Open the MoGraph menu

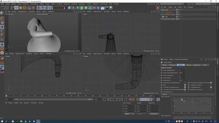pyautogui.click(x=59, y=4)
